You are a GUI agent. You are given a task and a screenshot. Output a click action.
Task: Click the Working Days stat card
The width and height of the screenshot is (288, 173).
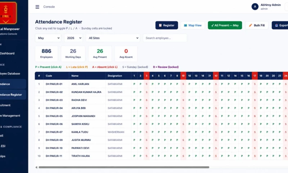(73, 54)
